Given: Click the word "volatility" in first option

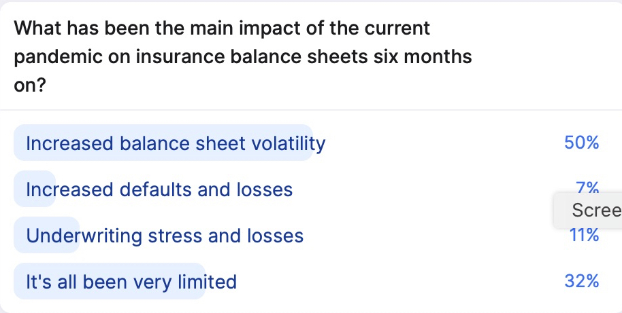Looking at the screenshot, I should (x=289, y=143).
